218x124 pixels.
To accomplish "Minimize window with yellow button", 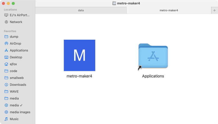I will [8, 4].
